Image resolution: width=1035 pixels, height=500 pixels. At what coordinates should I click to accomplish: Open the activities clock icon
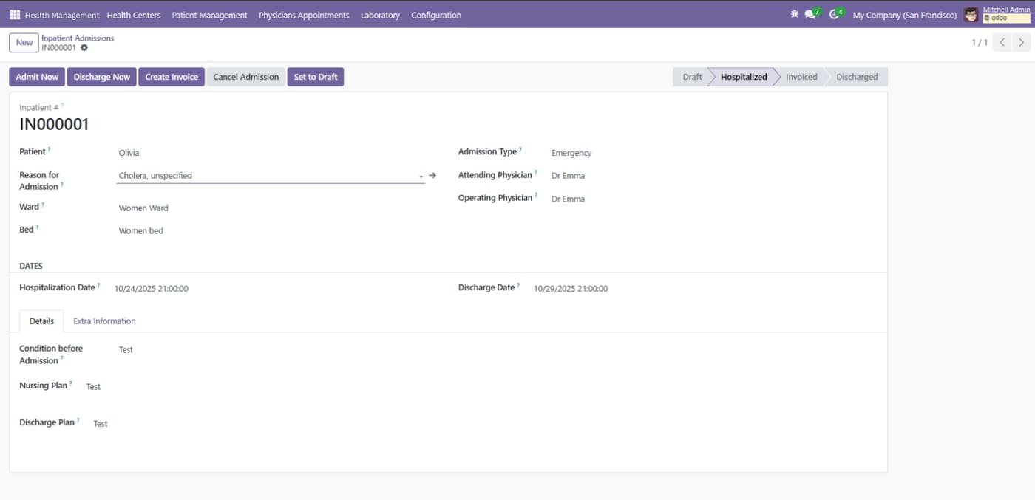[x=836, y=14]
